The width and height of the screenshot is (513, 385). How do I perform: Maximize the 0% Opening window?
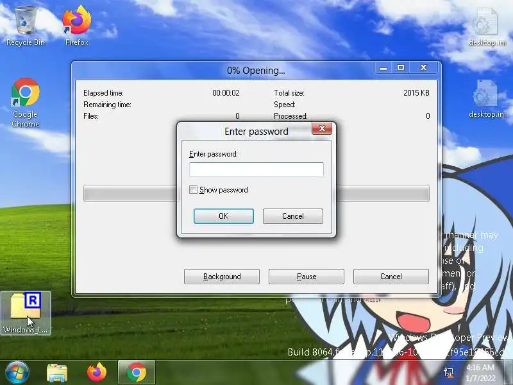(x=400, y=68)
